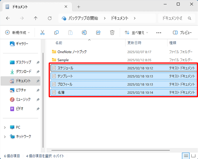Viewport: 198px width, 159px height.
Task: Click the date 2025/02/18 10:14
Action: (x=140, y=93)
